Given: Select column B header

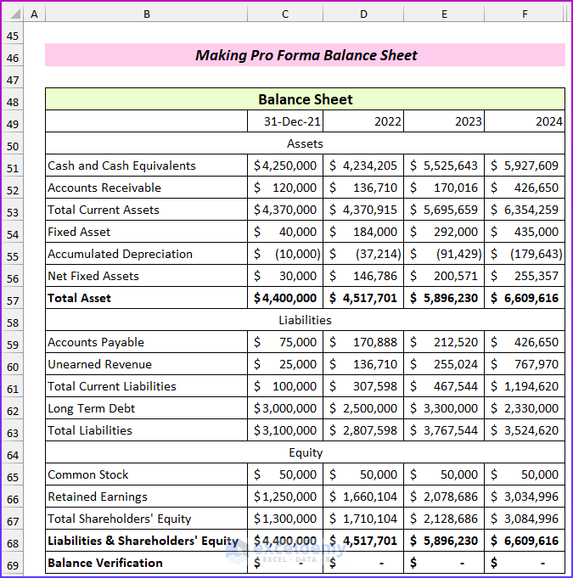Looking at the screenshot, I should tap(146, 14).
